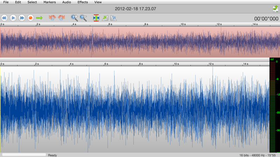Undo the last edit
280x157 pixels.
[x=52, y=18]
